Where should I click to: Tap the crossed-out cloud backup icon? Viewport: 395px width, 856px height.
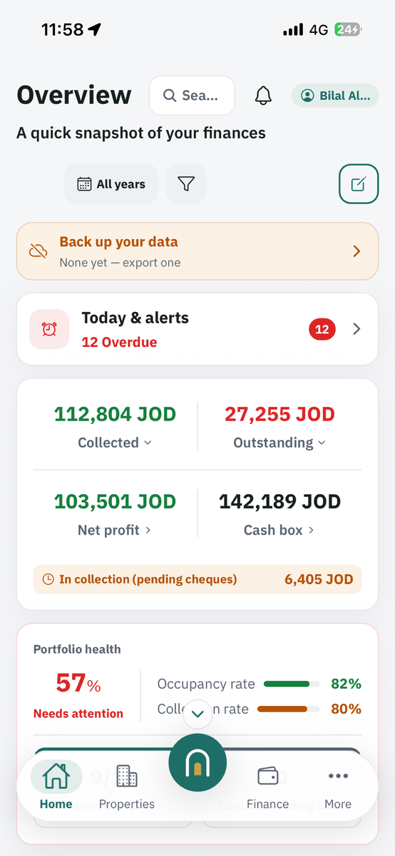point(38,251)
